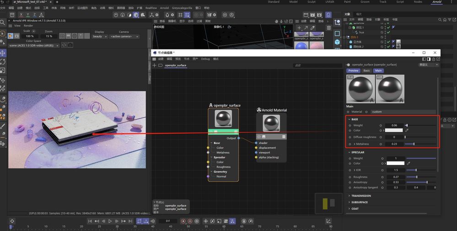This screenshot has height=231, width=457.
Task: Open the Scale dropdown arrow in IPR
Action: coord(34,31)
